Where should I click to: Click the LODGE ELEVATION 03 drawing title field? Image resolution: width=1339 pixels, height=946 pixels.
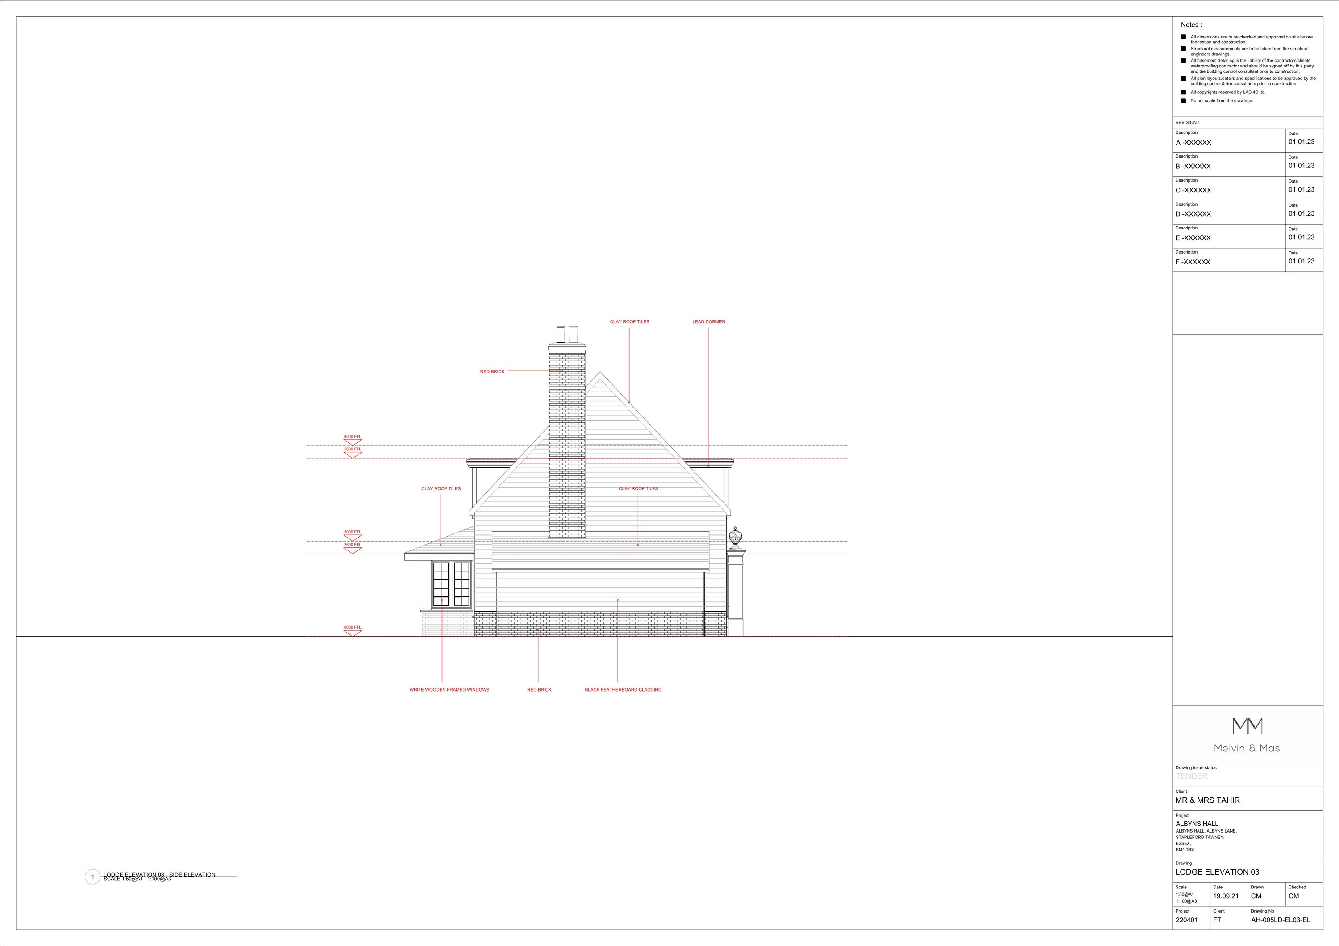[x=1217, y=872]
